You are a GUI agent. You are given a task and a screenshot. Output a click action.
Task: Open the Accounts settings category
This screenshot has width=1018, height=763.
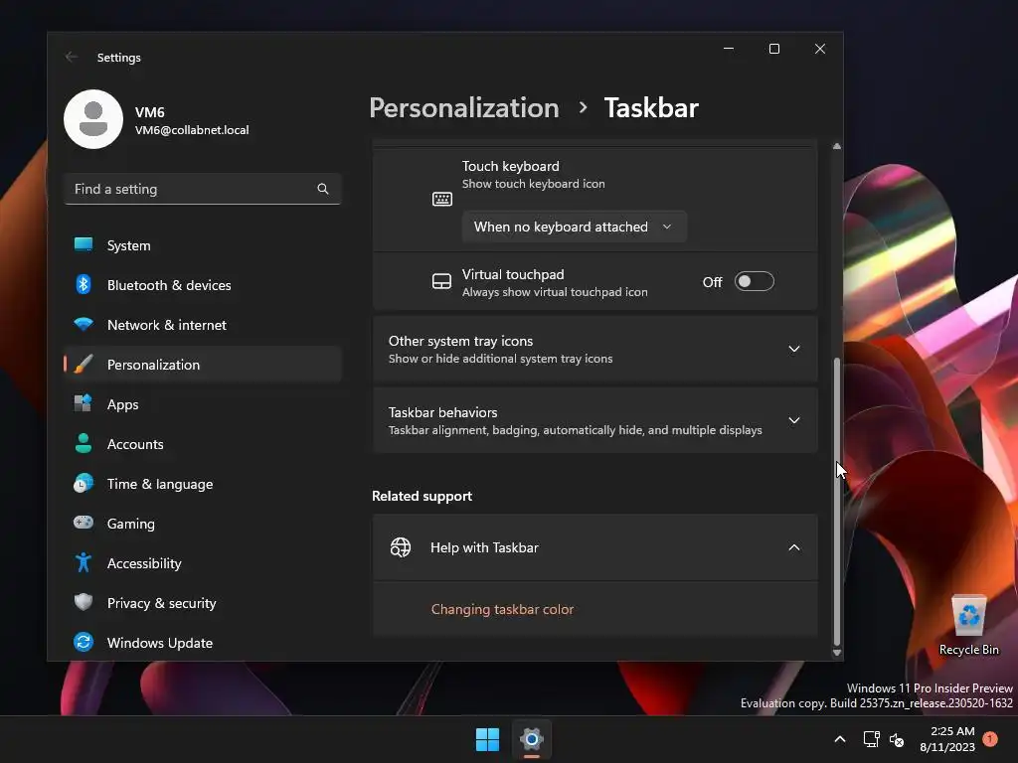pyautogui.click(x=203, y=444)
